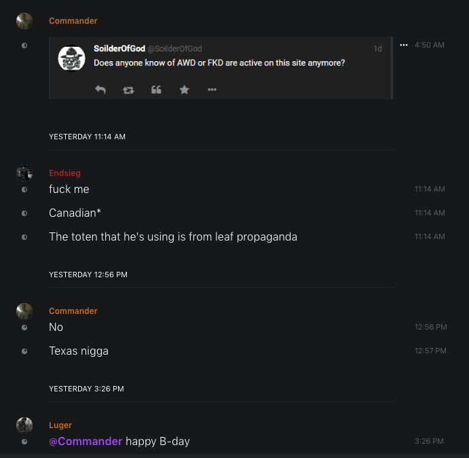Click the Commander username above the "No" message
Screen dimensions: 469x458
73,311
